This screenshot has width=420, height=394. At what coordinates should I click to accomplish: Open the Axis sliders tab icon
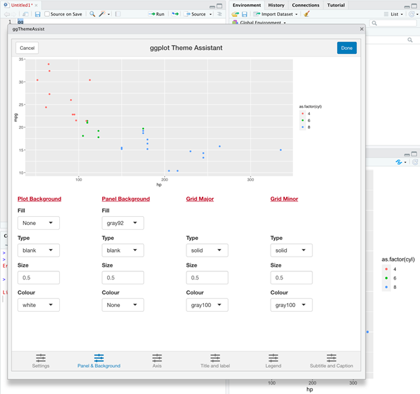pyautogui.click(x=157, y=358)
